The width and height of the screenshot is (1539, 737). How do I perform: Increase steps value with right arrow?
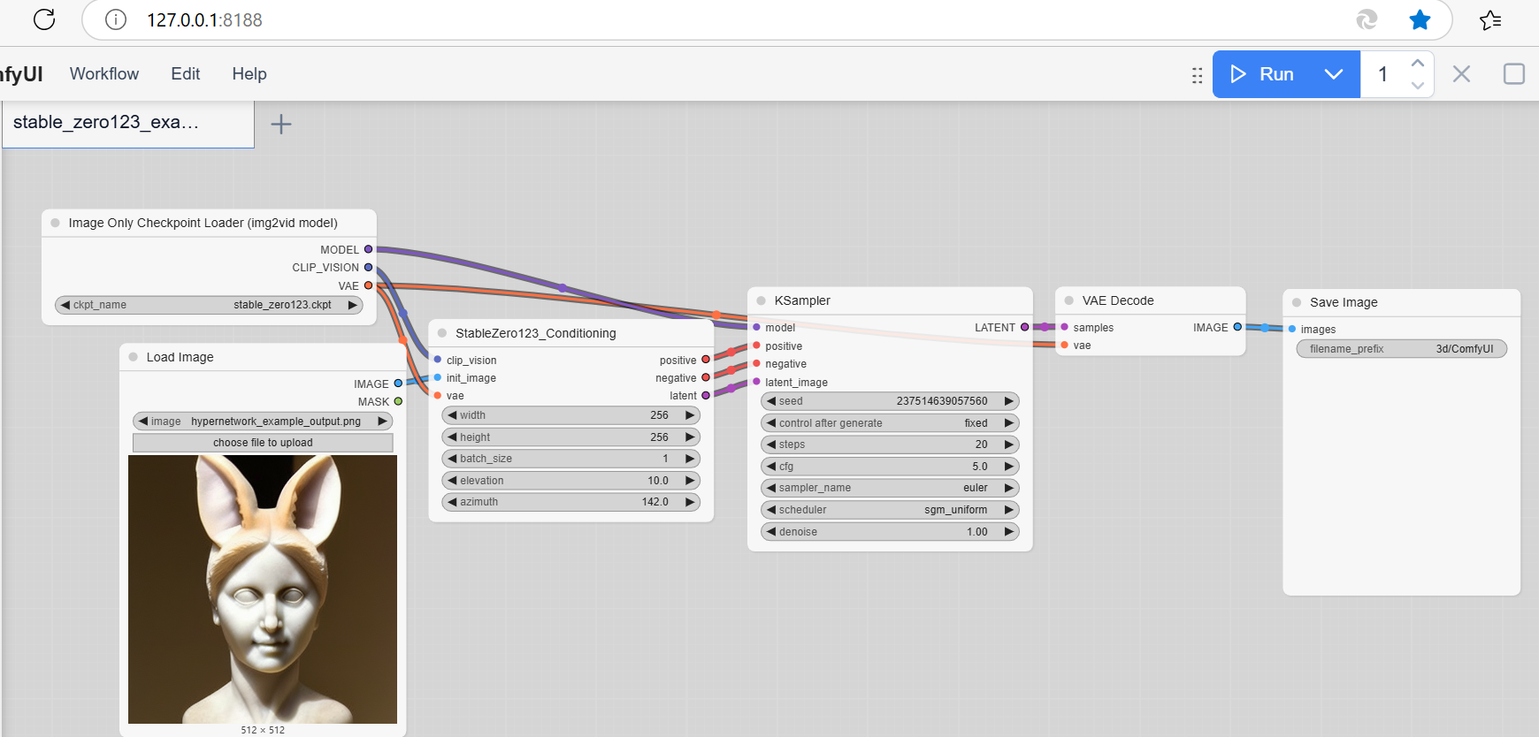point(1008,444)
